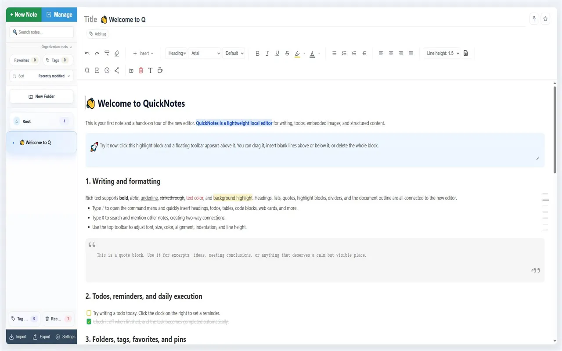
Task: Click the '1. Writing and formatting' heading
Action: click(x=123, y=181)
